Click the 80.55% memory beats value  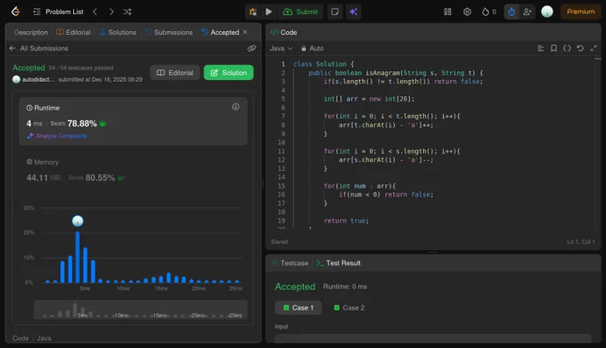(x=100, y=178)
